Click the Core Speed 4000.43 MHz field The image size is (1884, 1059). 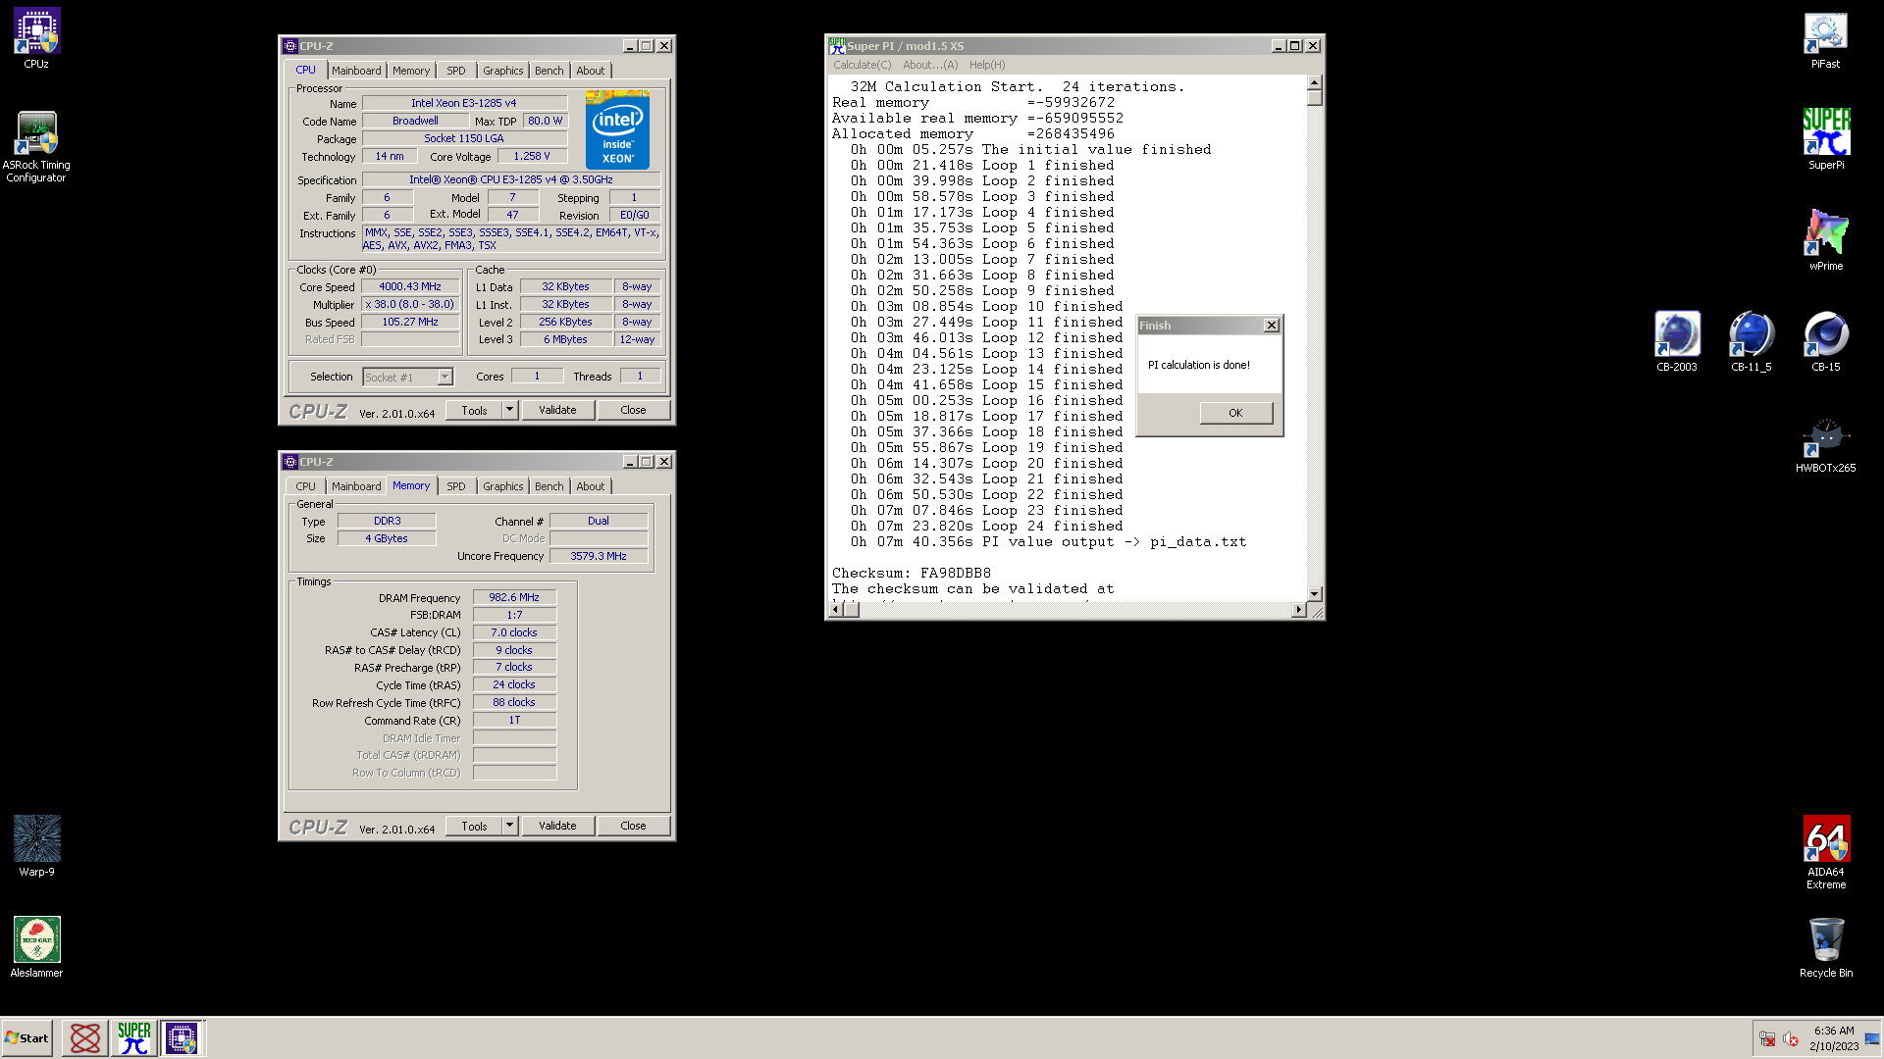410,286
